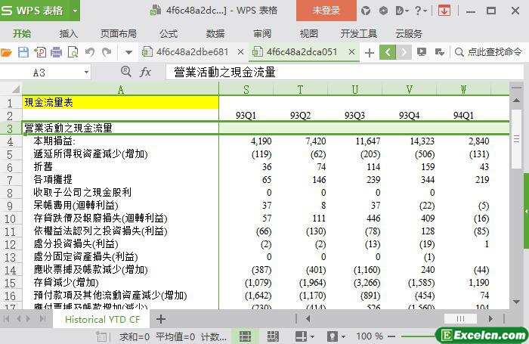
Task: Undo the last action
Action: point(90,52)
